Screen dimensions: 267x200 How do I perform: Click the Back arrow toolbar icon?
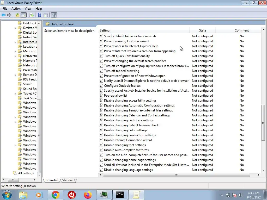coord(3,15)
